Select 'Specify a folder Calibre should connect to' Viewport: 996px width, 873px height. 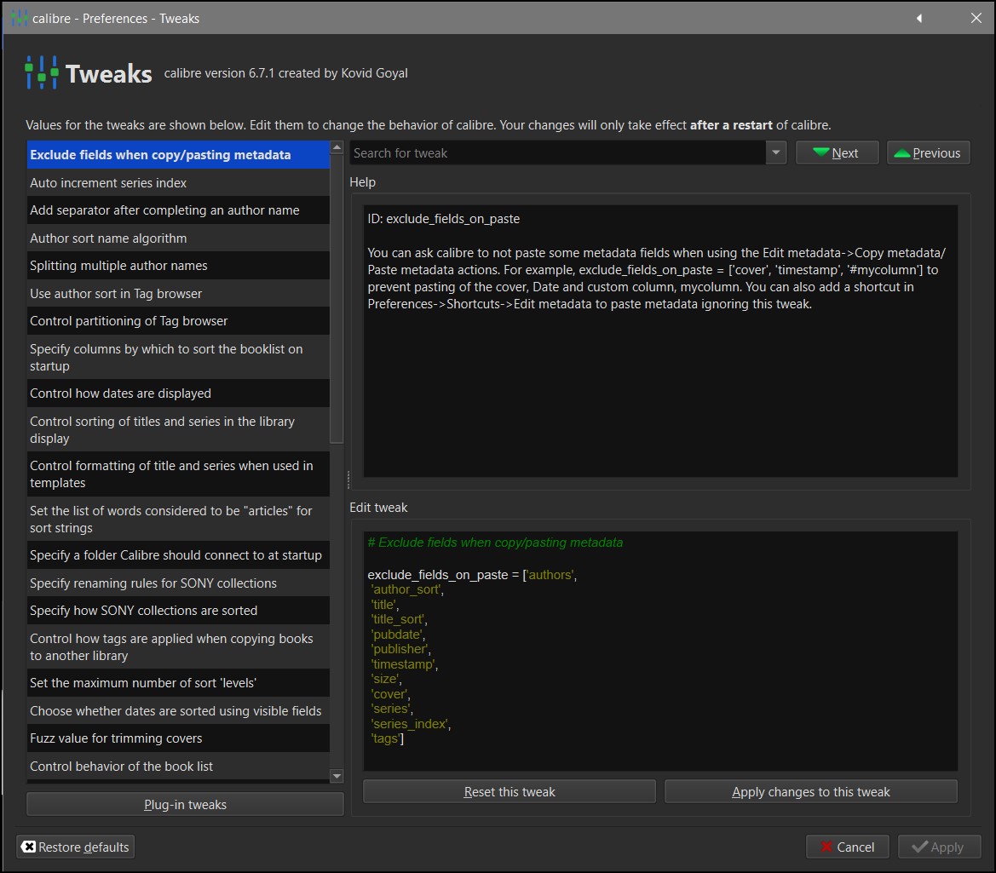pyautogui.click(x=178, y=555)
